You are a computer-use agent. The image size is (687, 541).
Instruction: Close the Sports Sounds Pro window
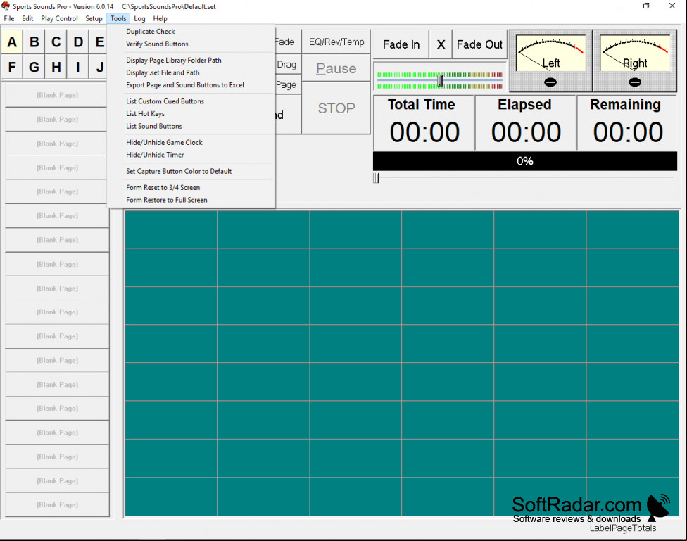coord(672,6)
